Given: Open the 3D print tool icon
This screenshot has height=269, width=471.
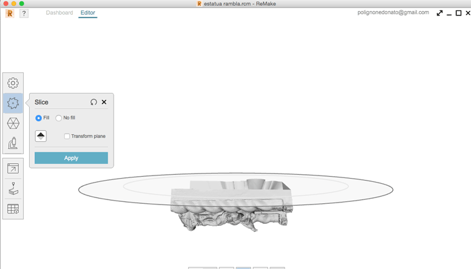Looking at the screenshot, I should pyautogui.click(x=13, y=188).
